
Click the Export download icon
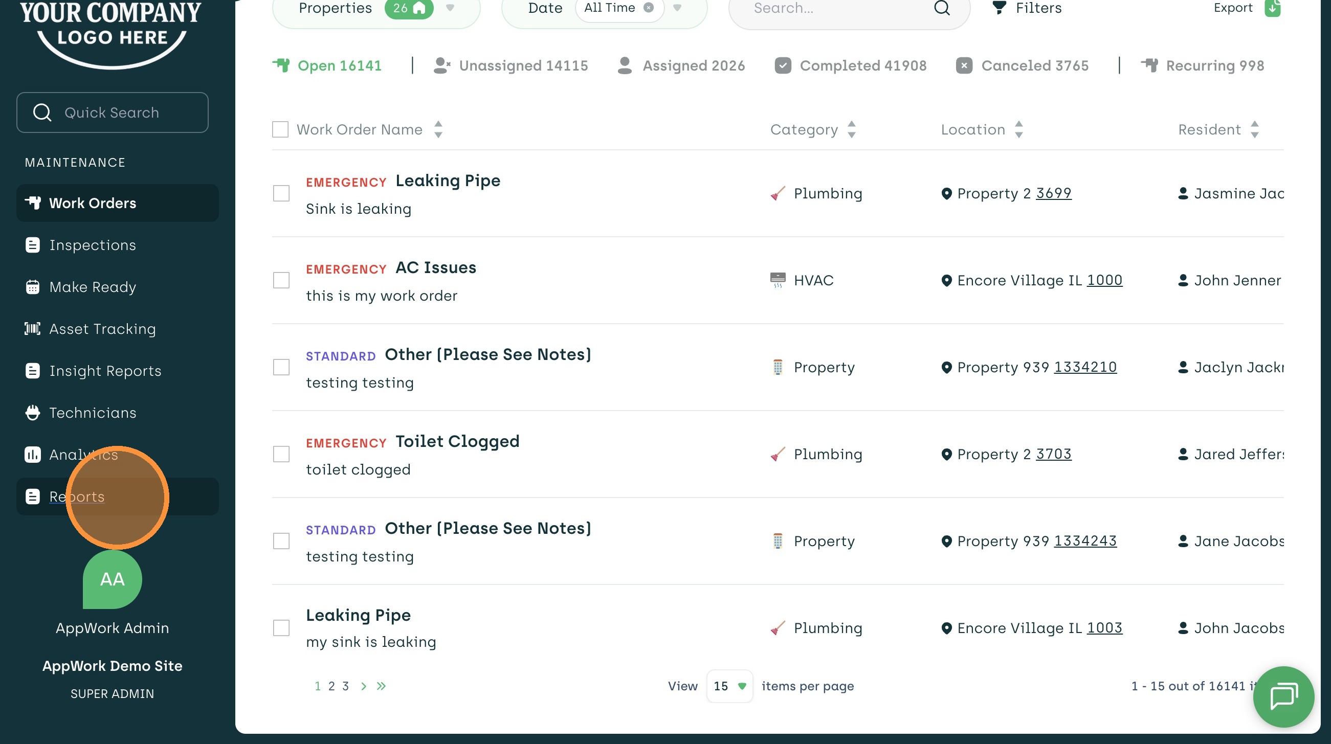pos(1272,8)
